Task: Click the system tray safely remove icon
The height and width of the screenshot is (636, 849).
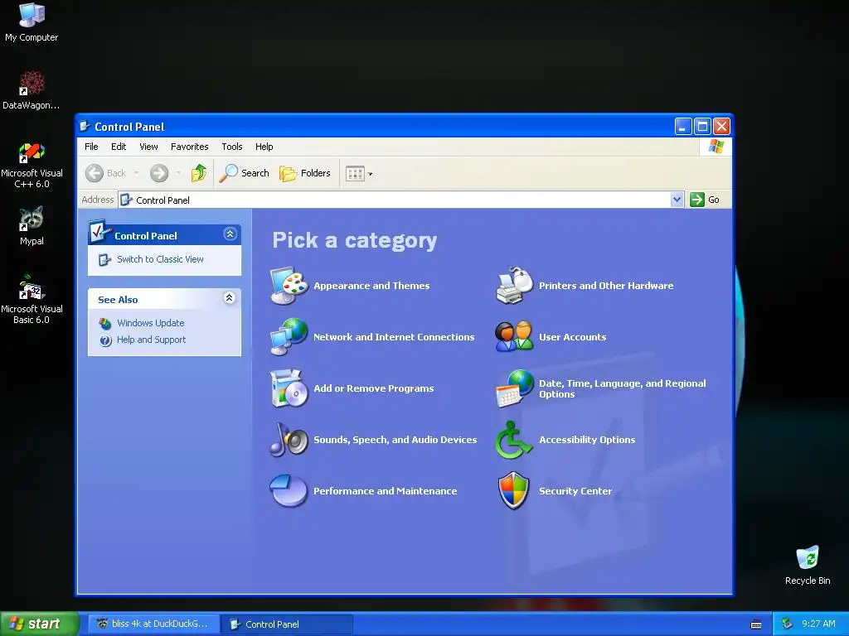Action: point(788,624)
